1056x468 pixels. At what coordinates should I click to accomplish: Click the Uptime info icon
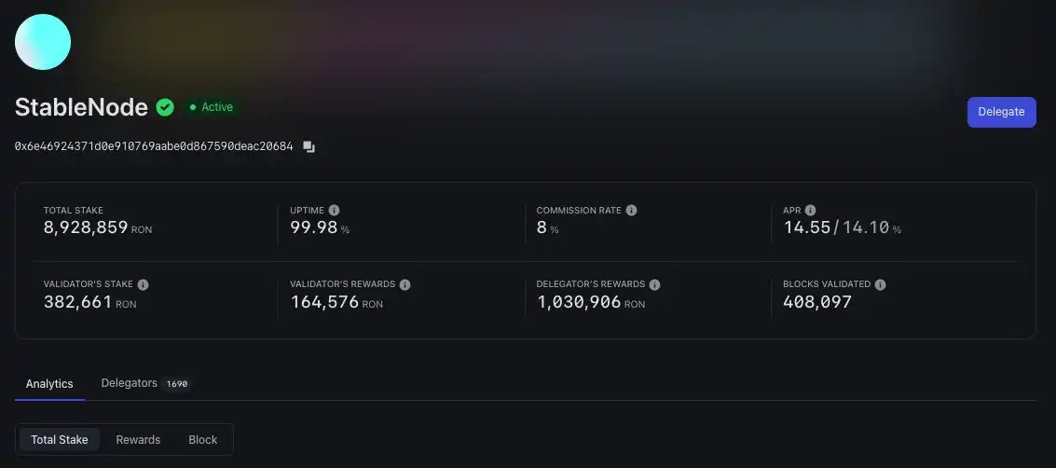point(334,211)
